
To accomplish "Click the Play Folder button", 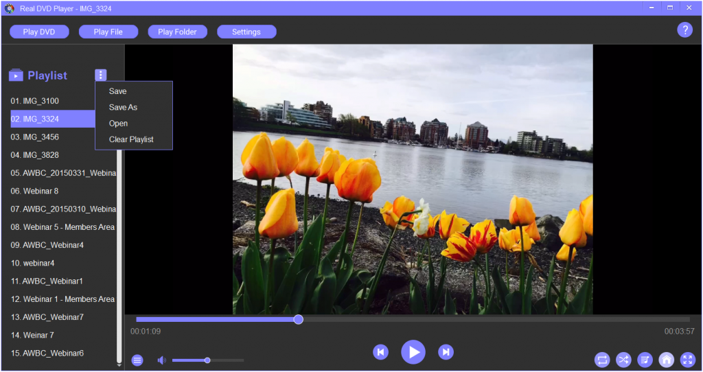I will point(177,32).
